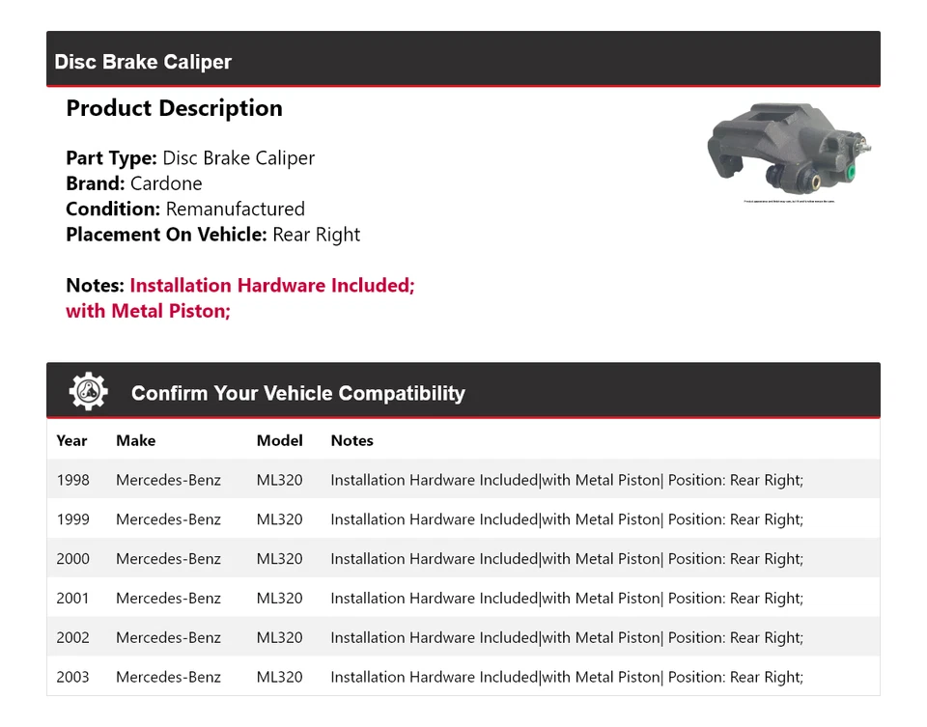The height and width of the screenshot is (727, 927).
Task: Click the Notes column header
Action: click(351, 440)
